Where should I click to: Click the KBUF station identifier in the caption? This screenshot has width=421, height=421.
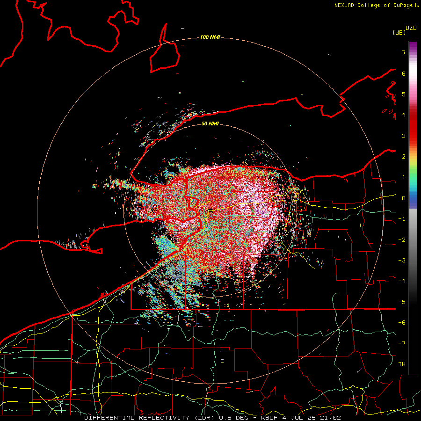coord(270,418)
